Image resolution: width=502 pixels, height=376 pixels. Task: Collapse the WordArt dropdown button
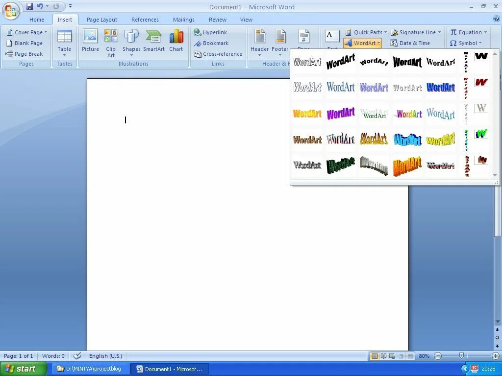pyautogui.click(x=362, y=43)
